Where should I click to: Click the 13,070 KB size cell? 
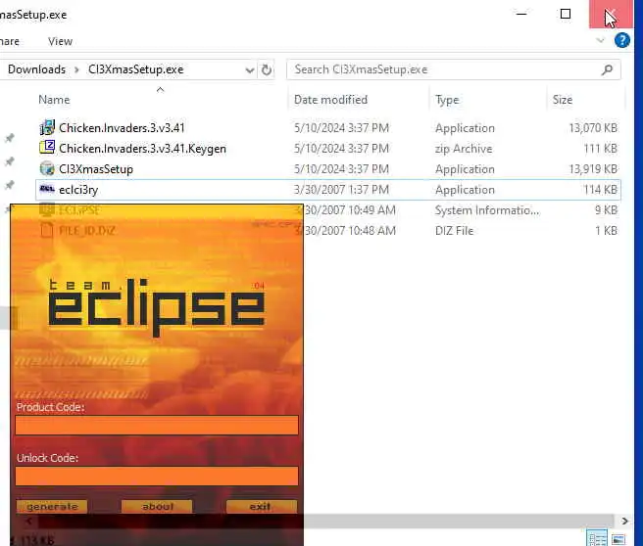[593, 128]
